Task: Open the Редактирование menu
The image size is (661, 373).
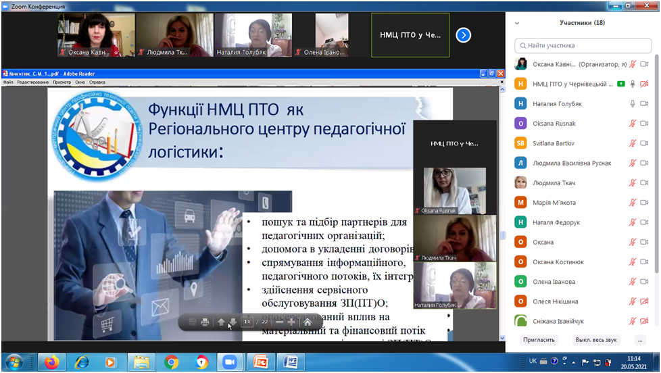Action: (x=33, y=82)
